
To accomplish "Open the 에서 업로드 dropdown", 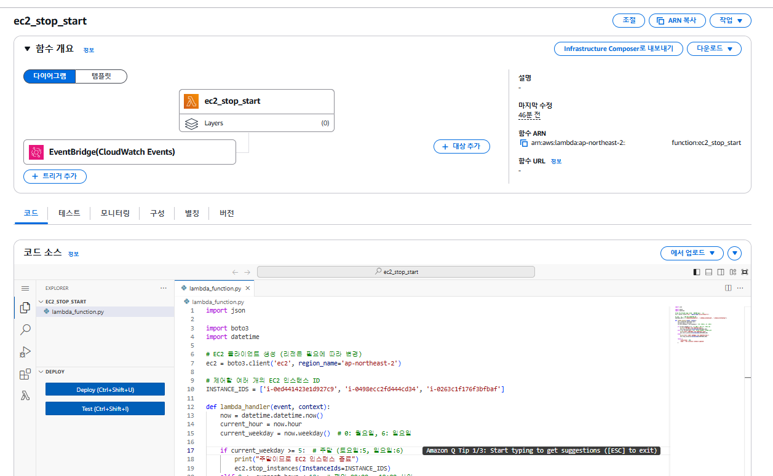I will point(692,253).
